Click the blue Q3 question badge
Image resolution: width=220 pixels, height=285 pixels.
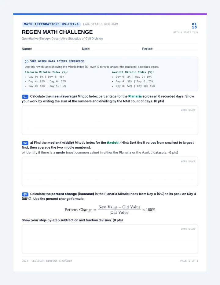[x=25, y=194]
